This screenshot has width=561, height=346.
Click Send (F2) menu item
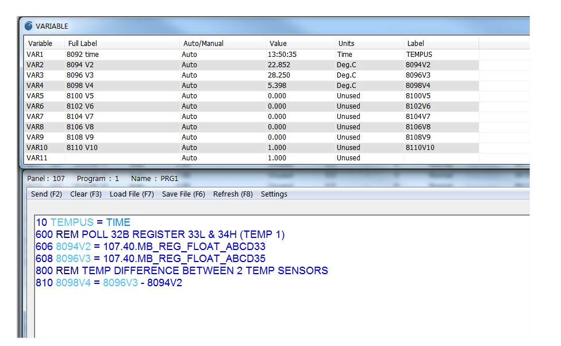47,194
